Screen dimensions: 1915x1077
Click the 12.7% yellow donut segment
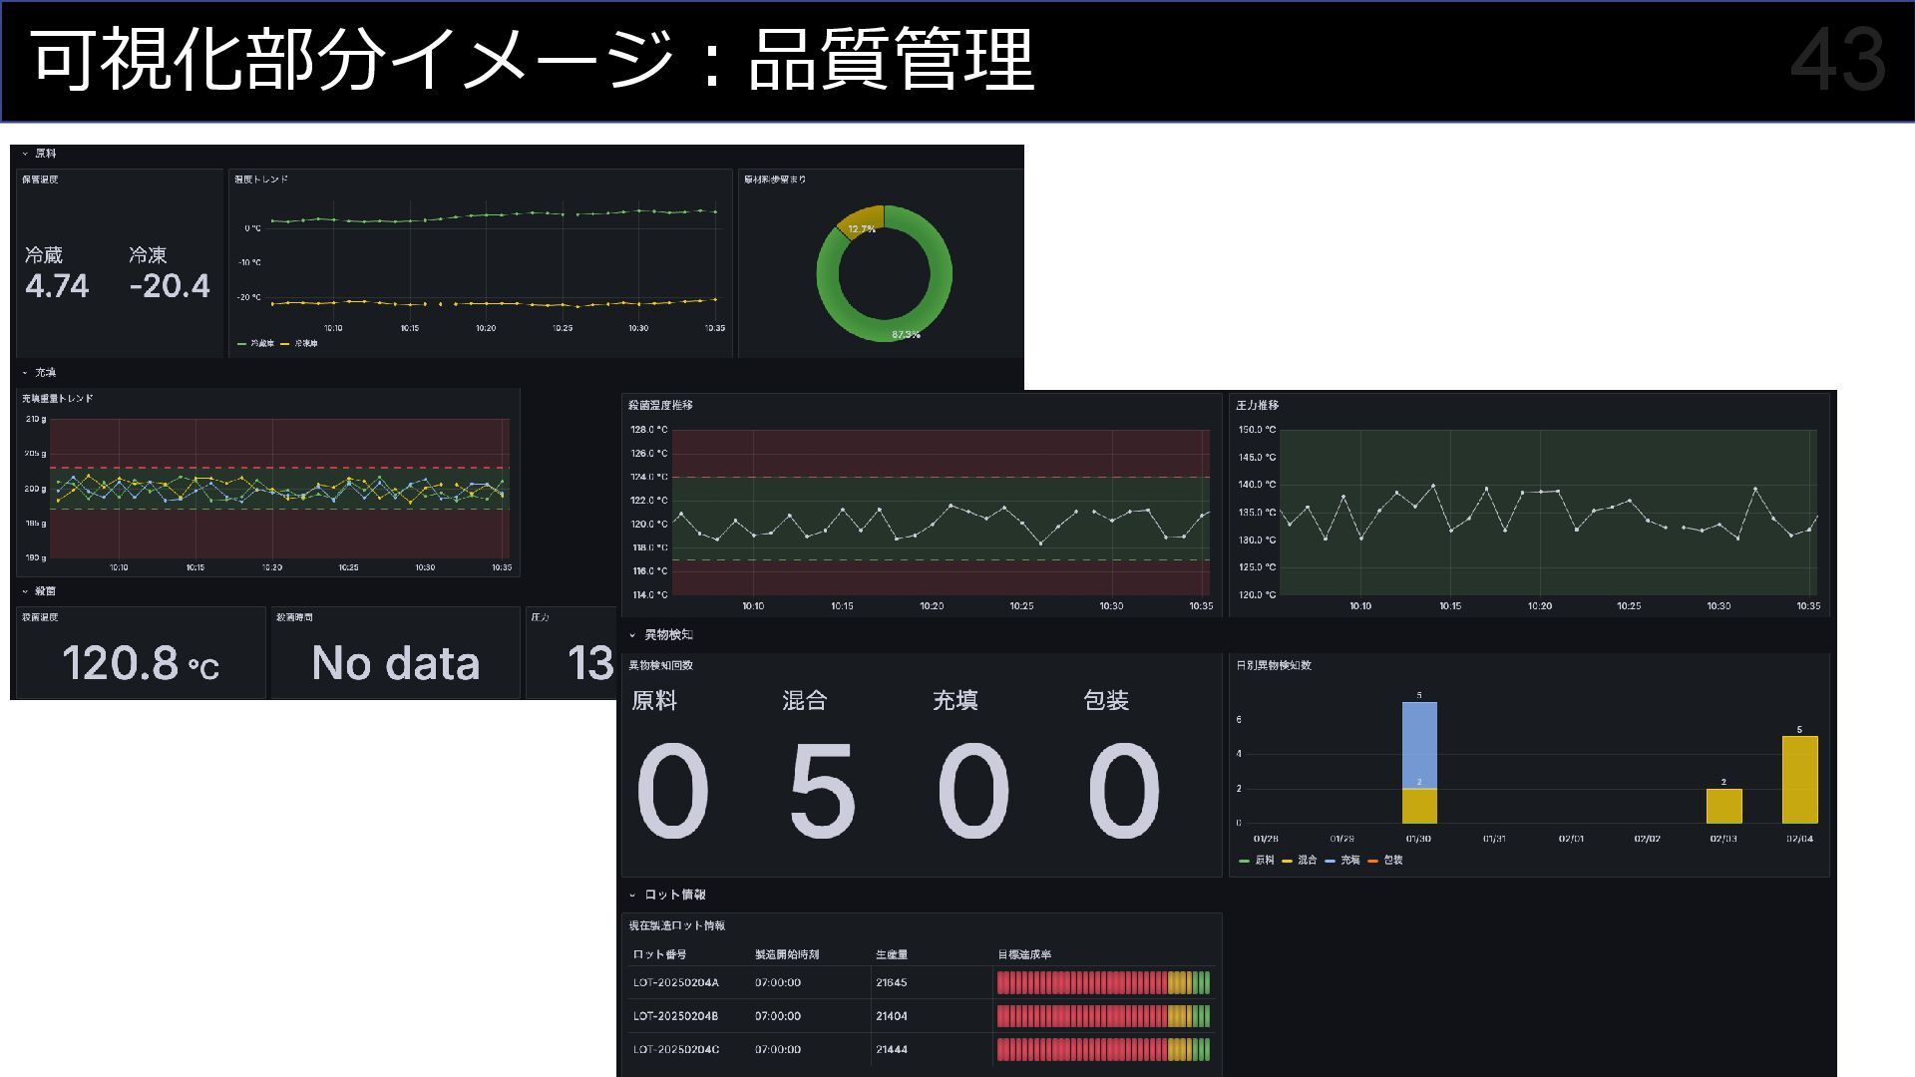click(x=864, y=221)
